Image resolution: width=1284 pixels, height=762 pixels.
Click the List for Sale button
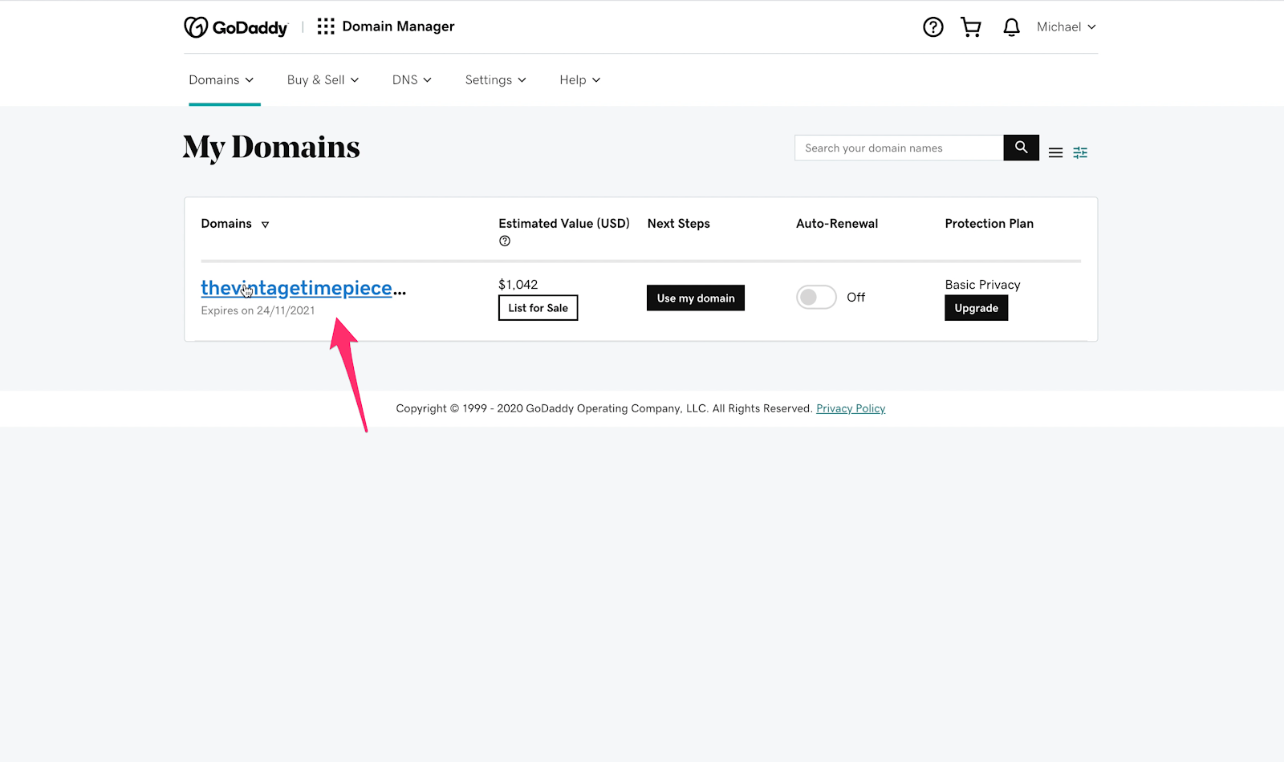(x=538, y=308)
